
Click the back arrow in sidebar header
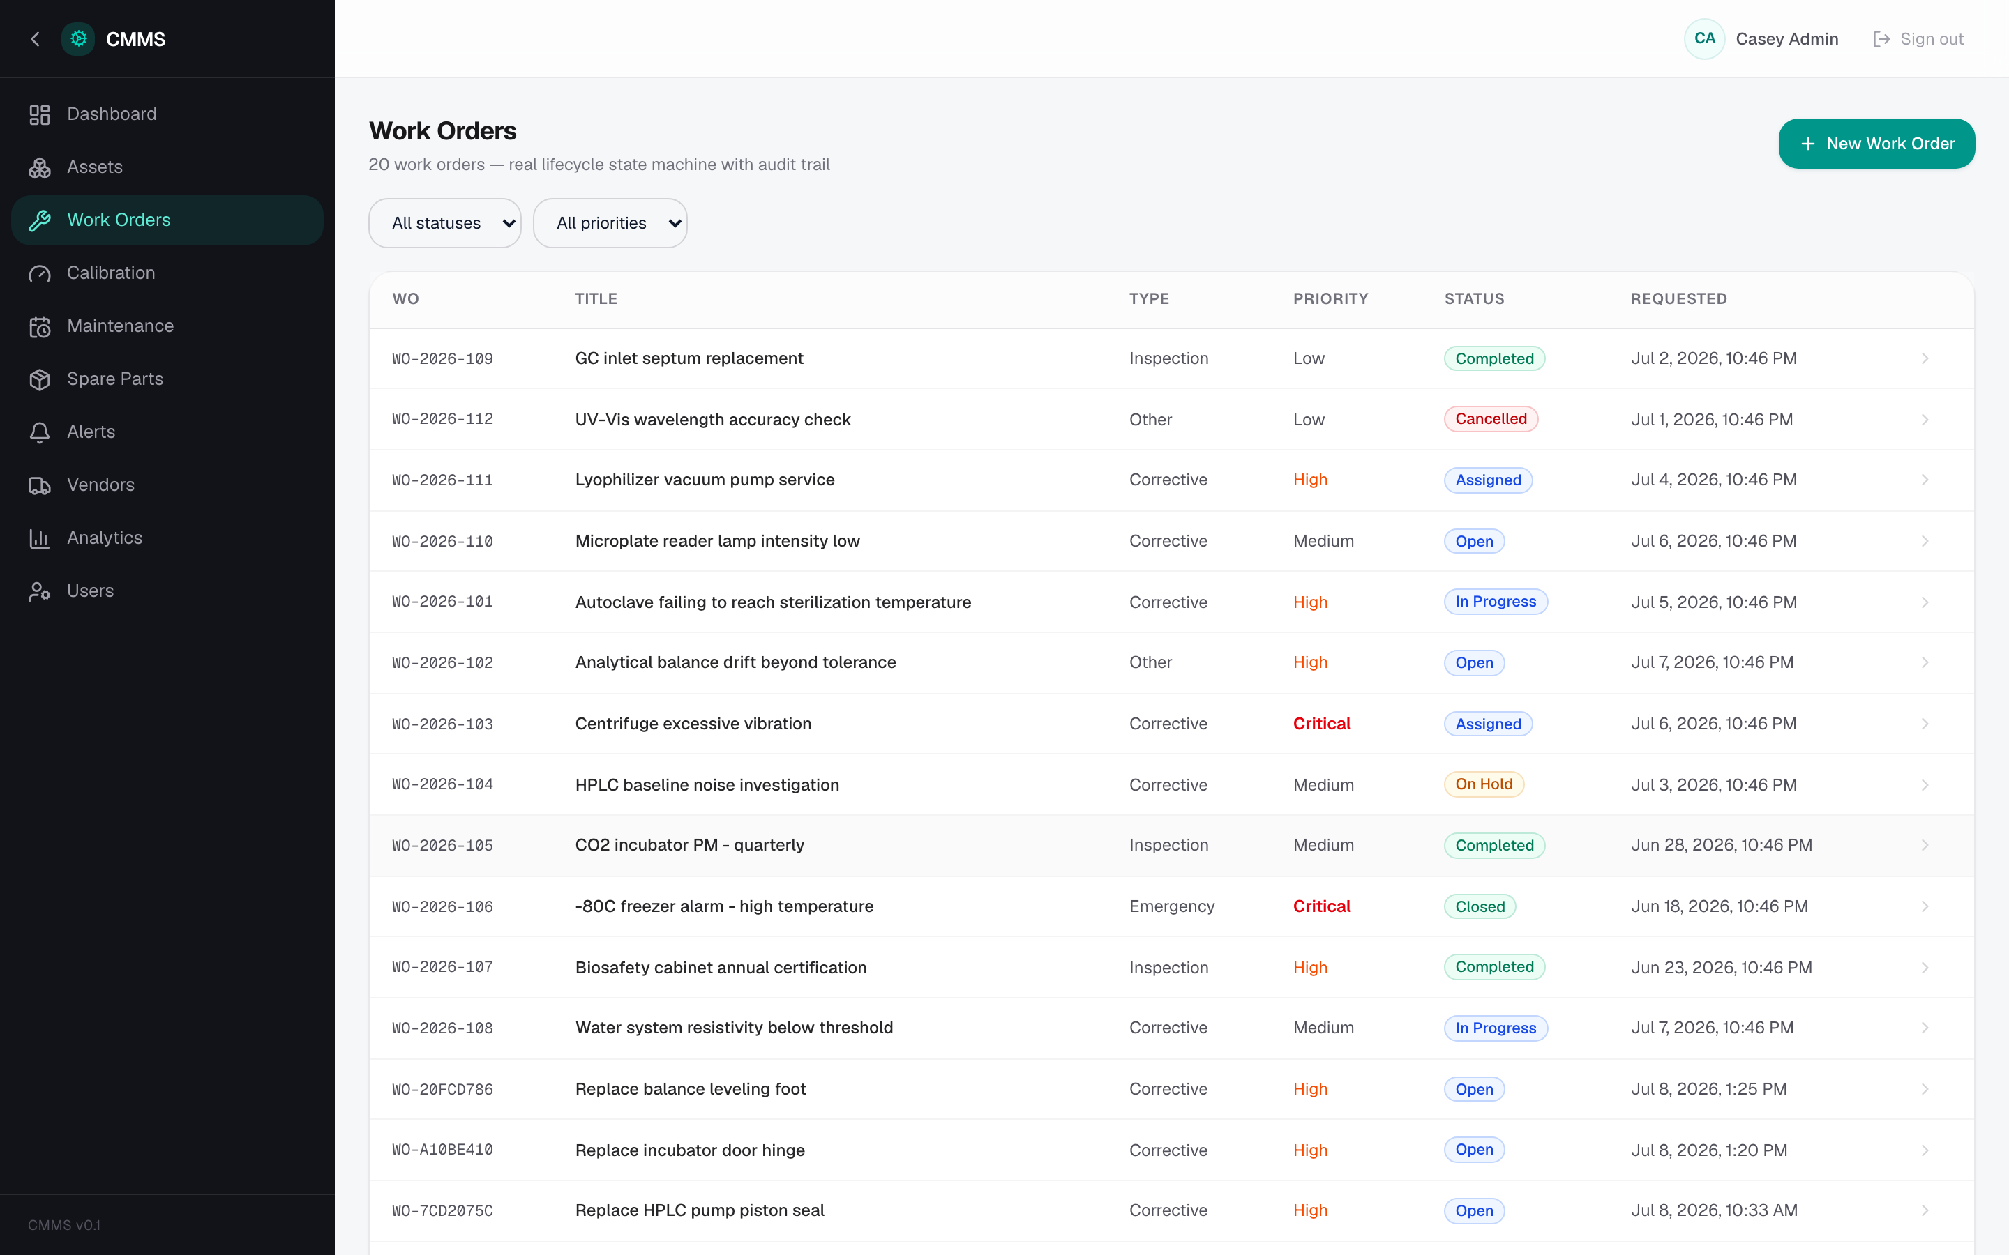(35, 39)
